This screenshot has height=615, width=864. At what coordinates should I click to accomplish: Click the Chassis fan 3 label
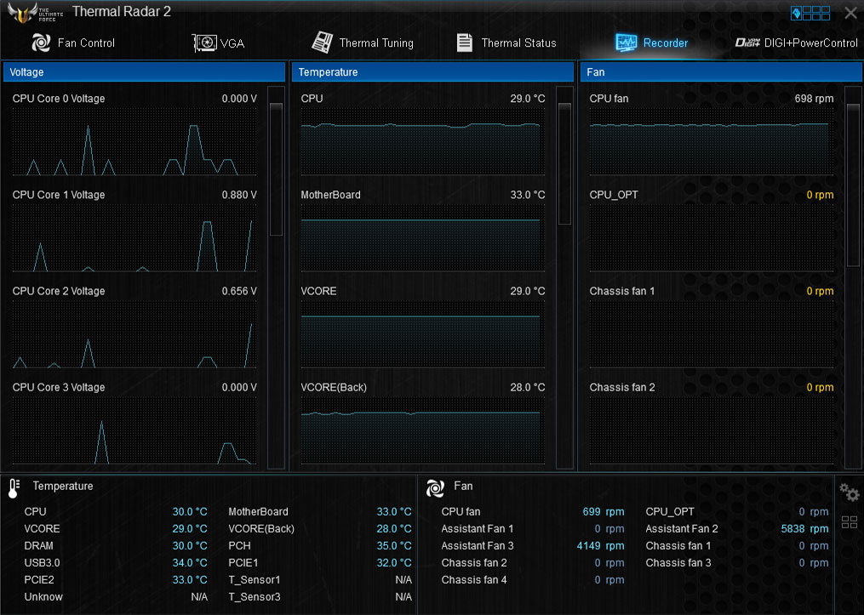coord(678,563)
